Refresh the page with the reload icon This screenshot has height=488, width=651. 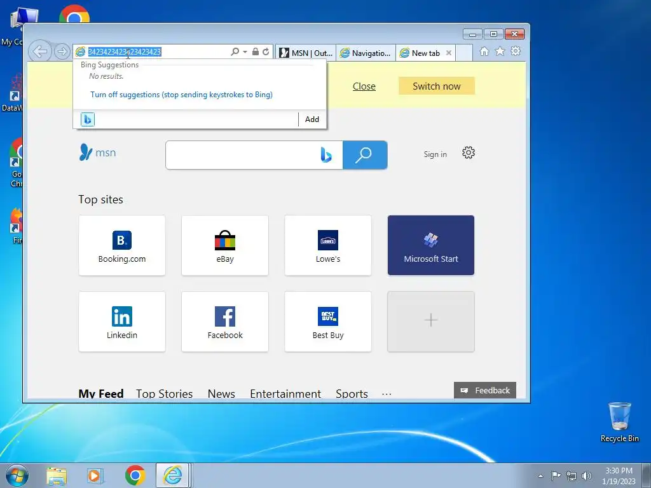pyautogui.click(x=266, y=51)
